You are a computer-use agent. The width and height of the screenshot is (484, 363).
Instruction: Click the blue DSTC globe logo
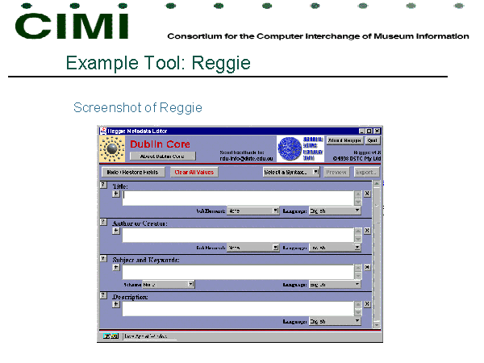[290, 148]
